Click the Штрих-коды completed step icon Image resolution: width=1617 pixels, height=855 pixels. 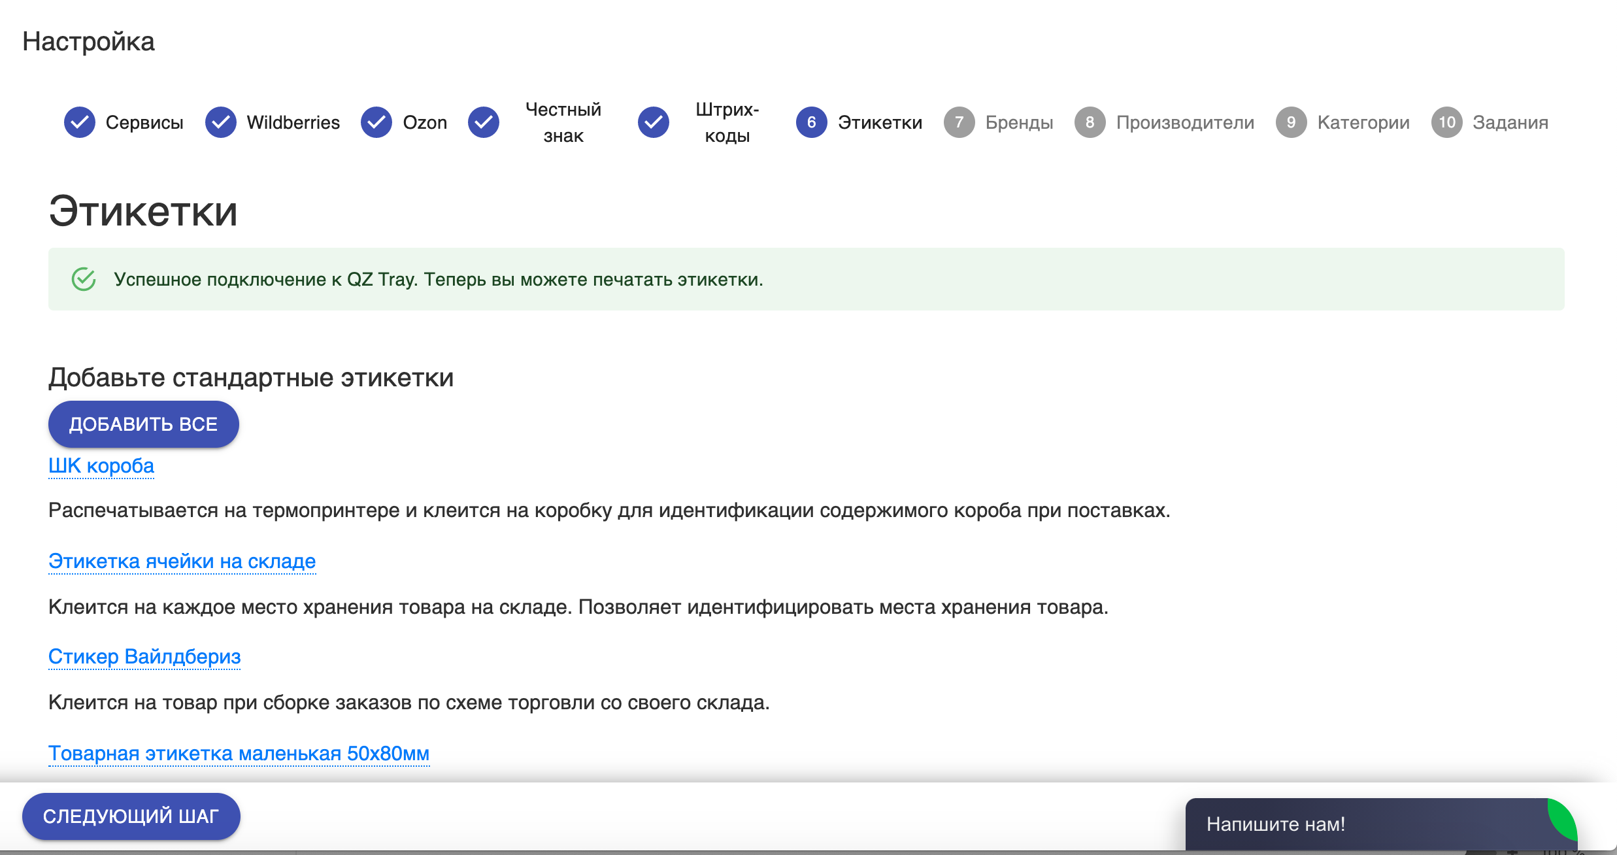(654, 122)
